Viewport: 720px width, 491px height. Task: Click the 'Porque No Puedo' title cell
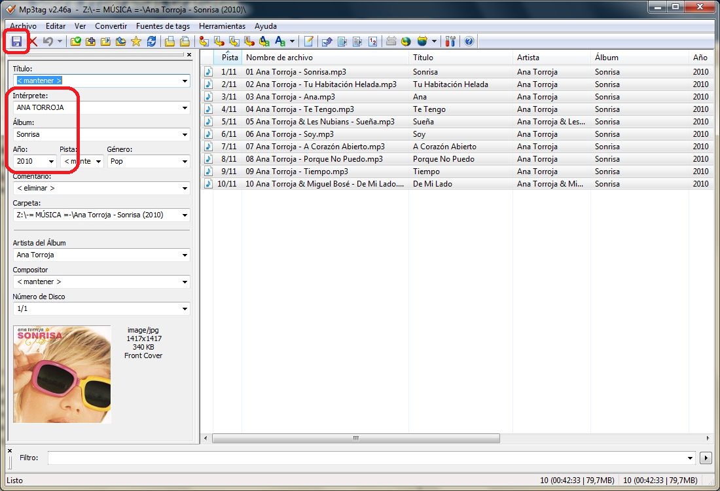tap(444, 158)
